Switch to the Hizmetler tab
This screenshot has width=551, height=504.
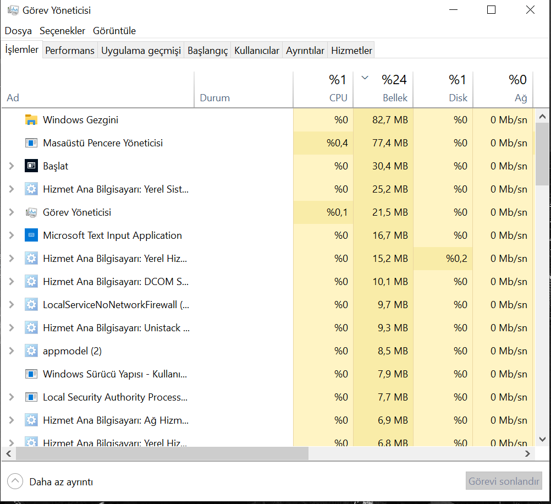(x=351, y=50)
